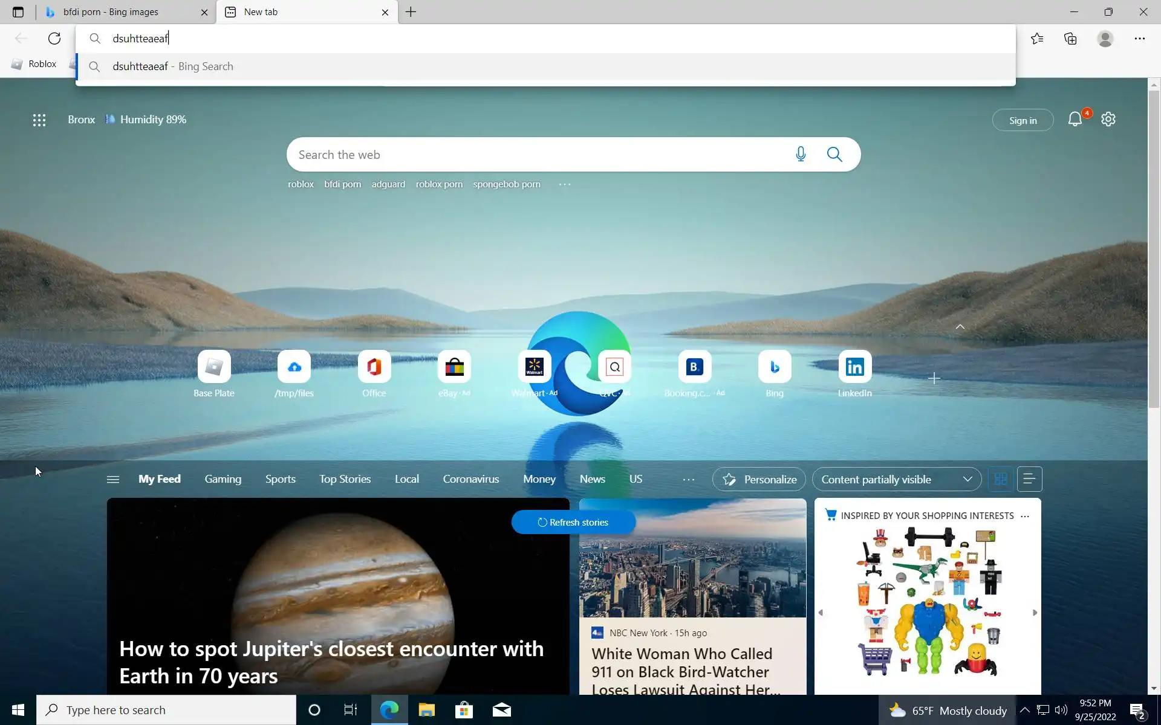
Task: Click the magnifier icon in web search box
Action: click(834, 155)
